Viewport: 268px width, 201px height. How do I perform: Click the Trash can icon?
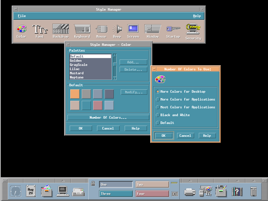tap(254, 192)
